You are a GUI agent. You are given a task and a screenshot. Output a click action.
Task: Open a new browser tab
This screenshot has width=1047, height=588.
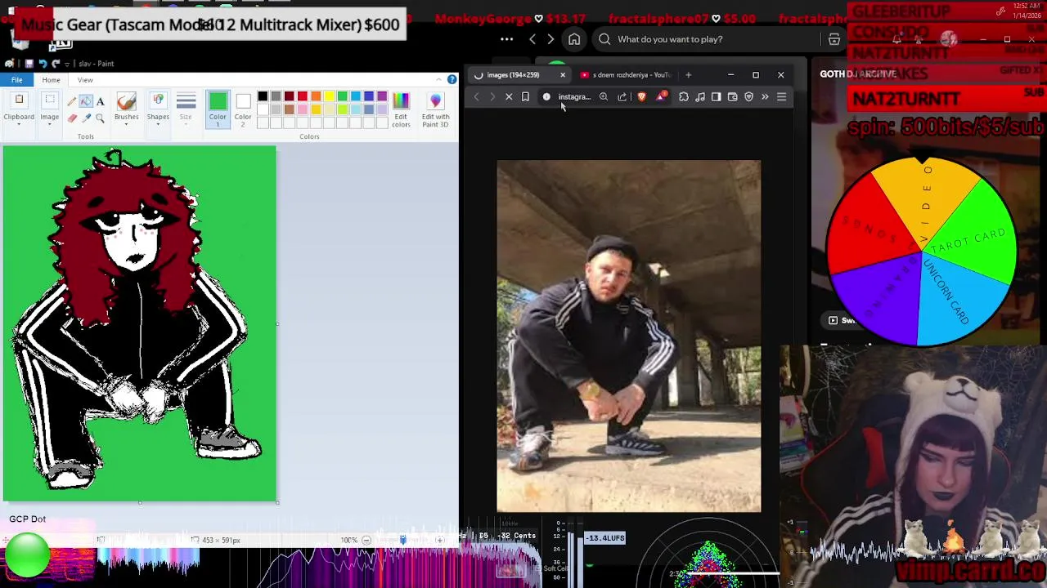(x=688, y=75)
